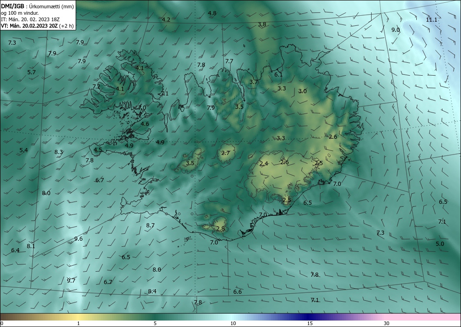Click the 10 tick on the color scale

[x=233, y=324]
